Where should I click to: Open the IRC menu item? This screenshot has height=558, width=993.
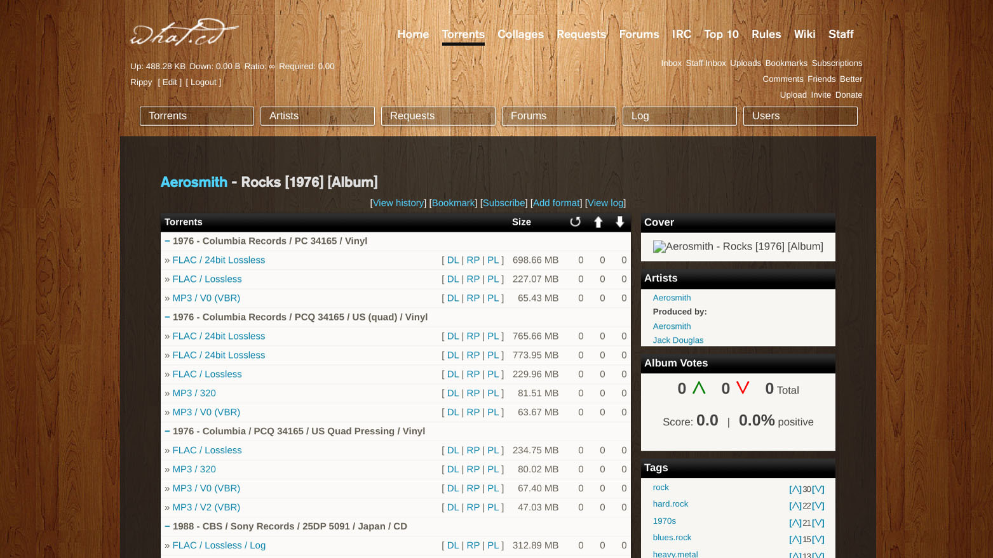(682, 34)
